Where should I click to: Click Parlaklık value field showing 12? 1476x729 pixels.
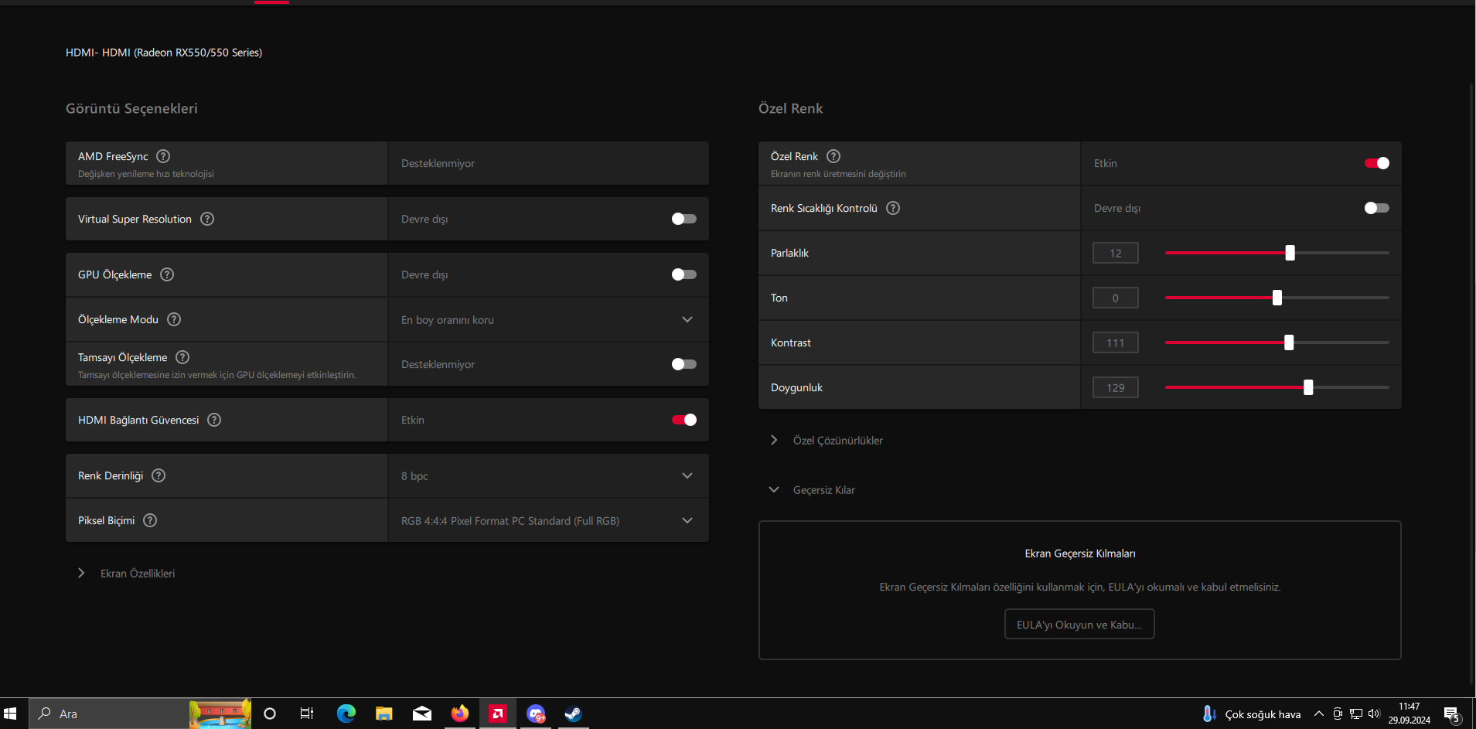(x=1115, y=253)
